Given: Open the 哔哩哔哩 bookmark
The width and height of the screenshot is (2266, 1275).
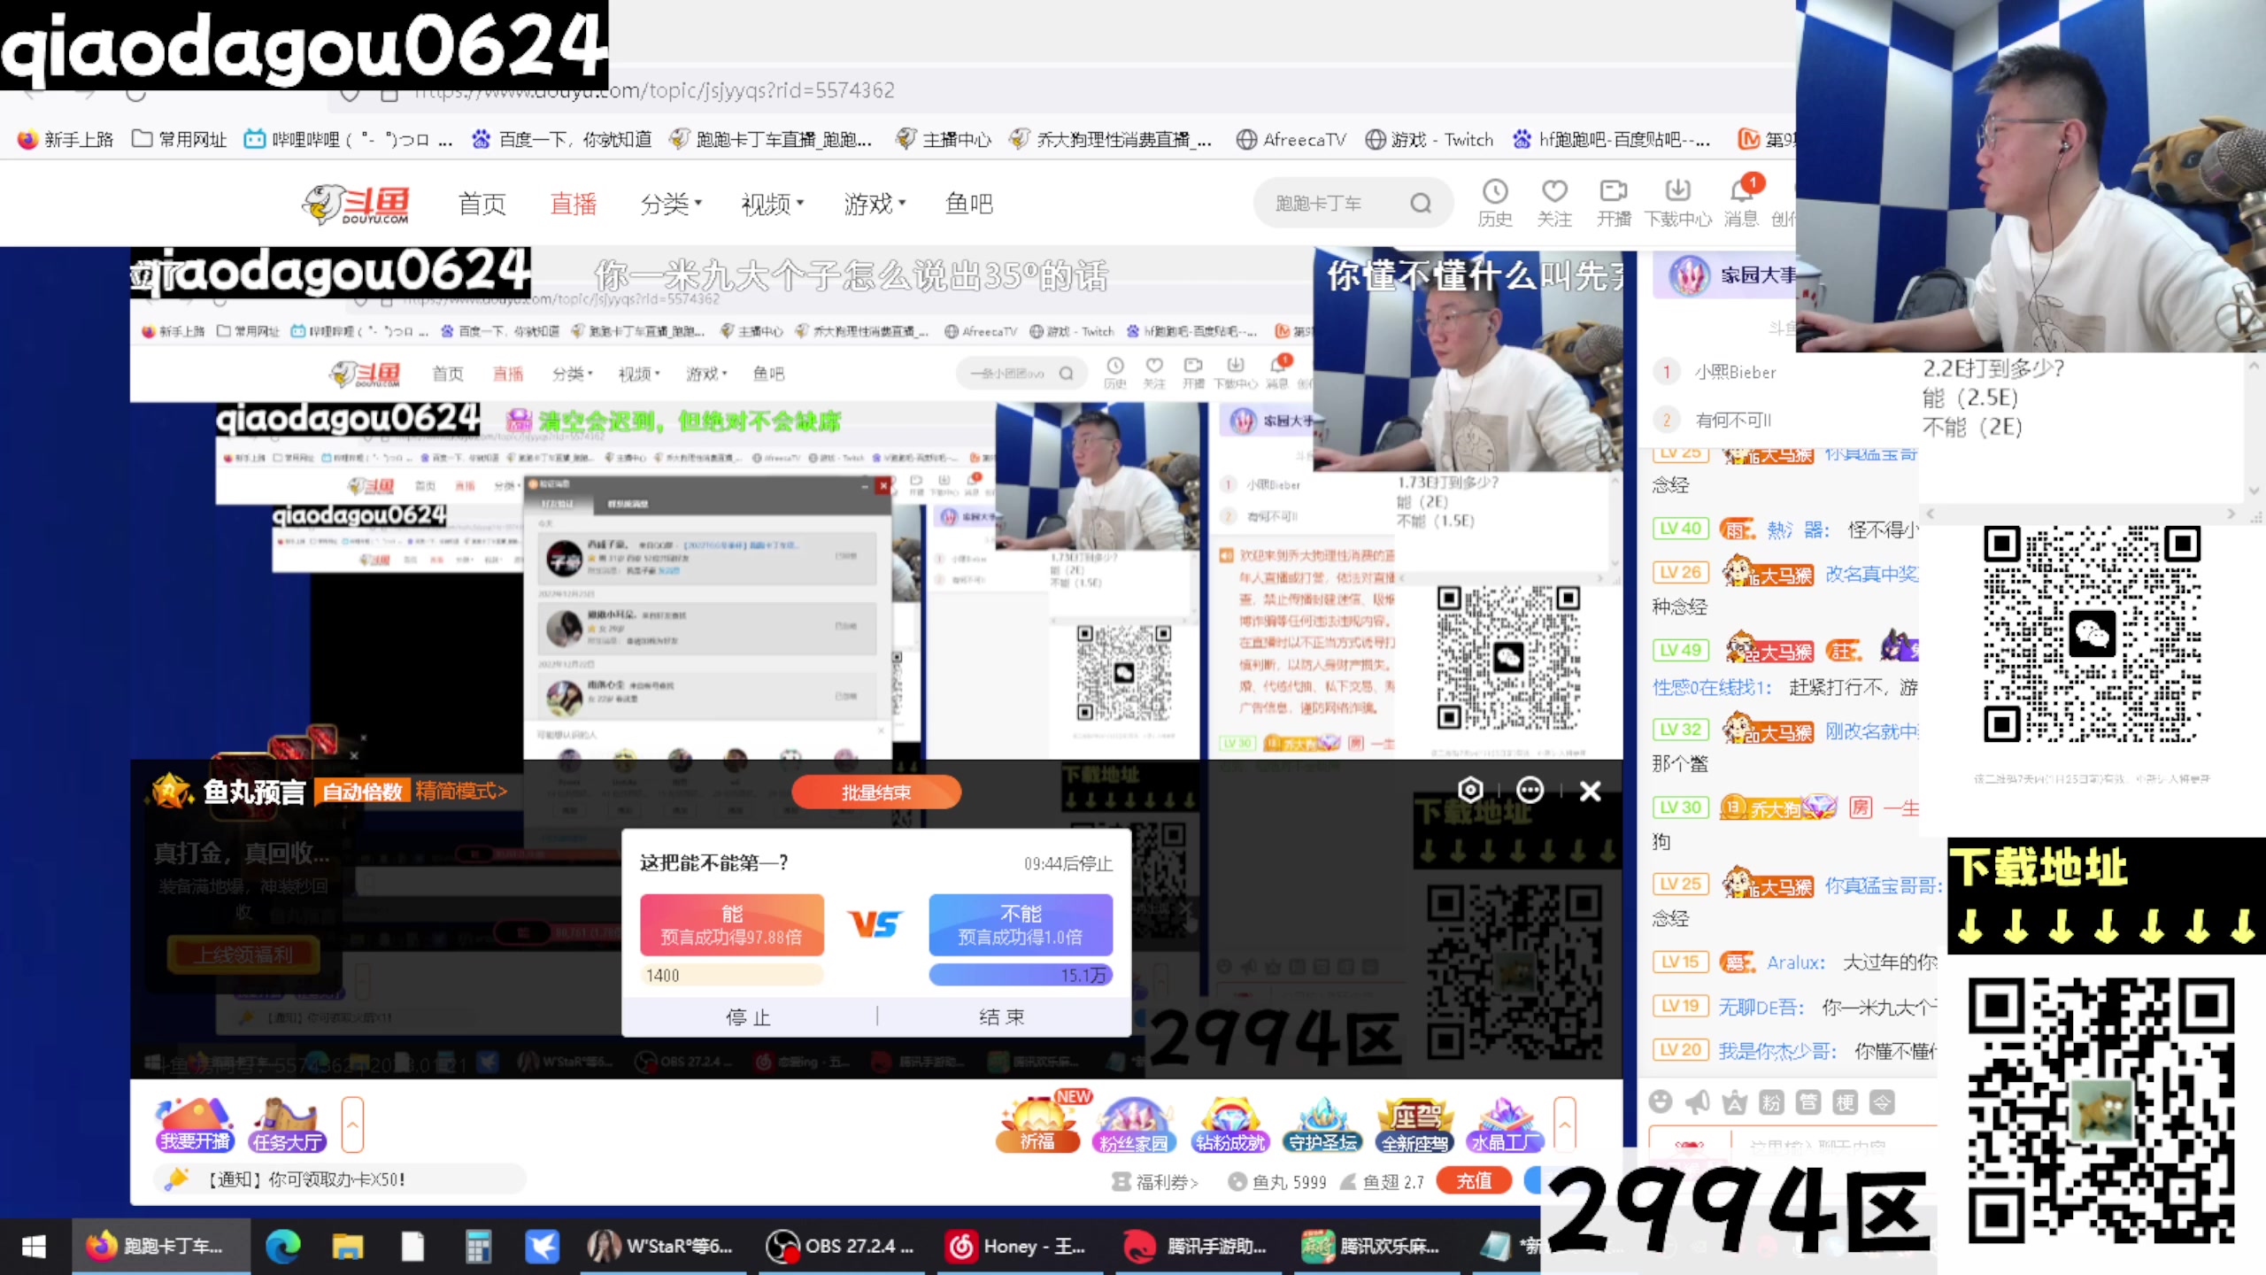Looking at the screenshot, I should pyautogui.click(x=349, y=139).
